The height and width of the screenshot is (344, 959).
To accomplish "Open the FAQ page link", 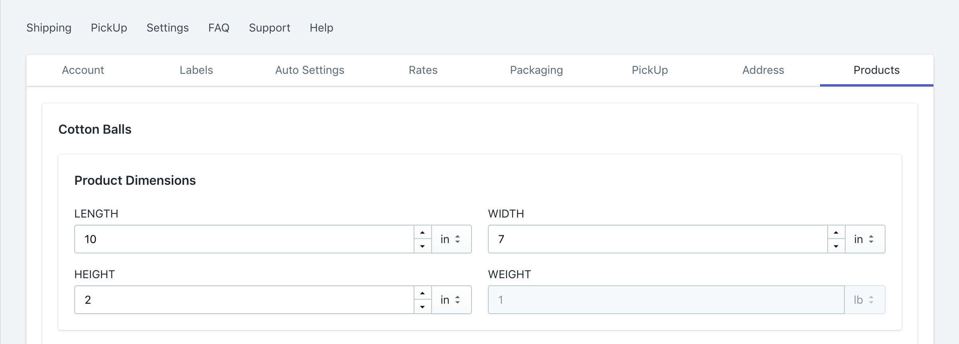I will (x=219, y=28).
